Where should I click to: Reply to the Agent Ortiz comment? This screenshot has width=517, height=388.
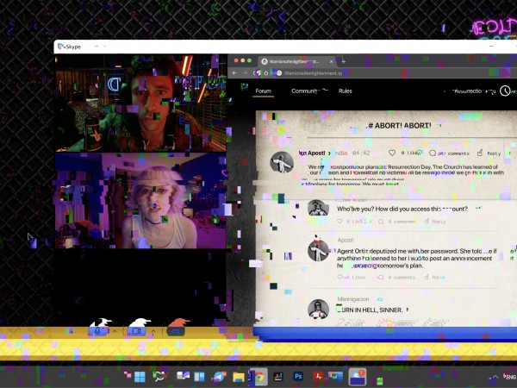pyautogui.click(x=437, y=277)
